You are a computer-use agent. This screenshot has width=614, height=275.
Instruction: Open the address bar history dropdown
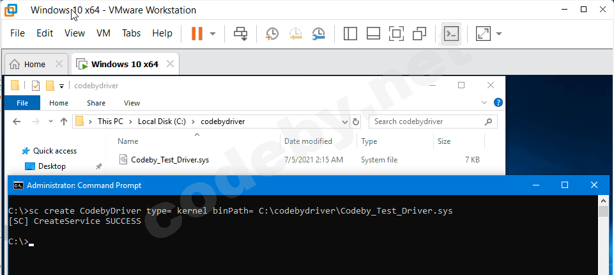(345, 122)
